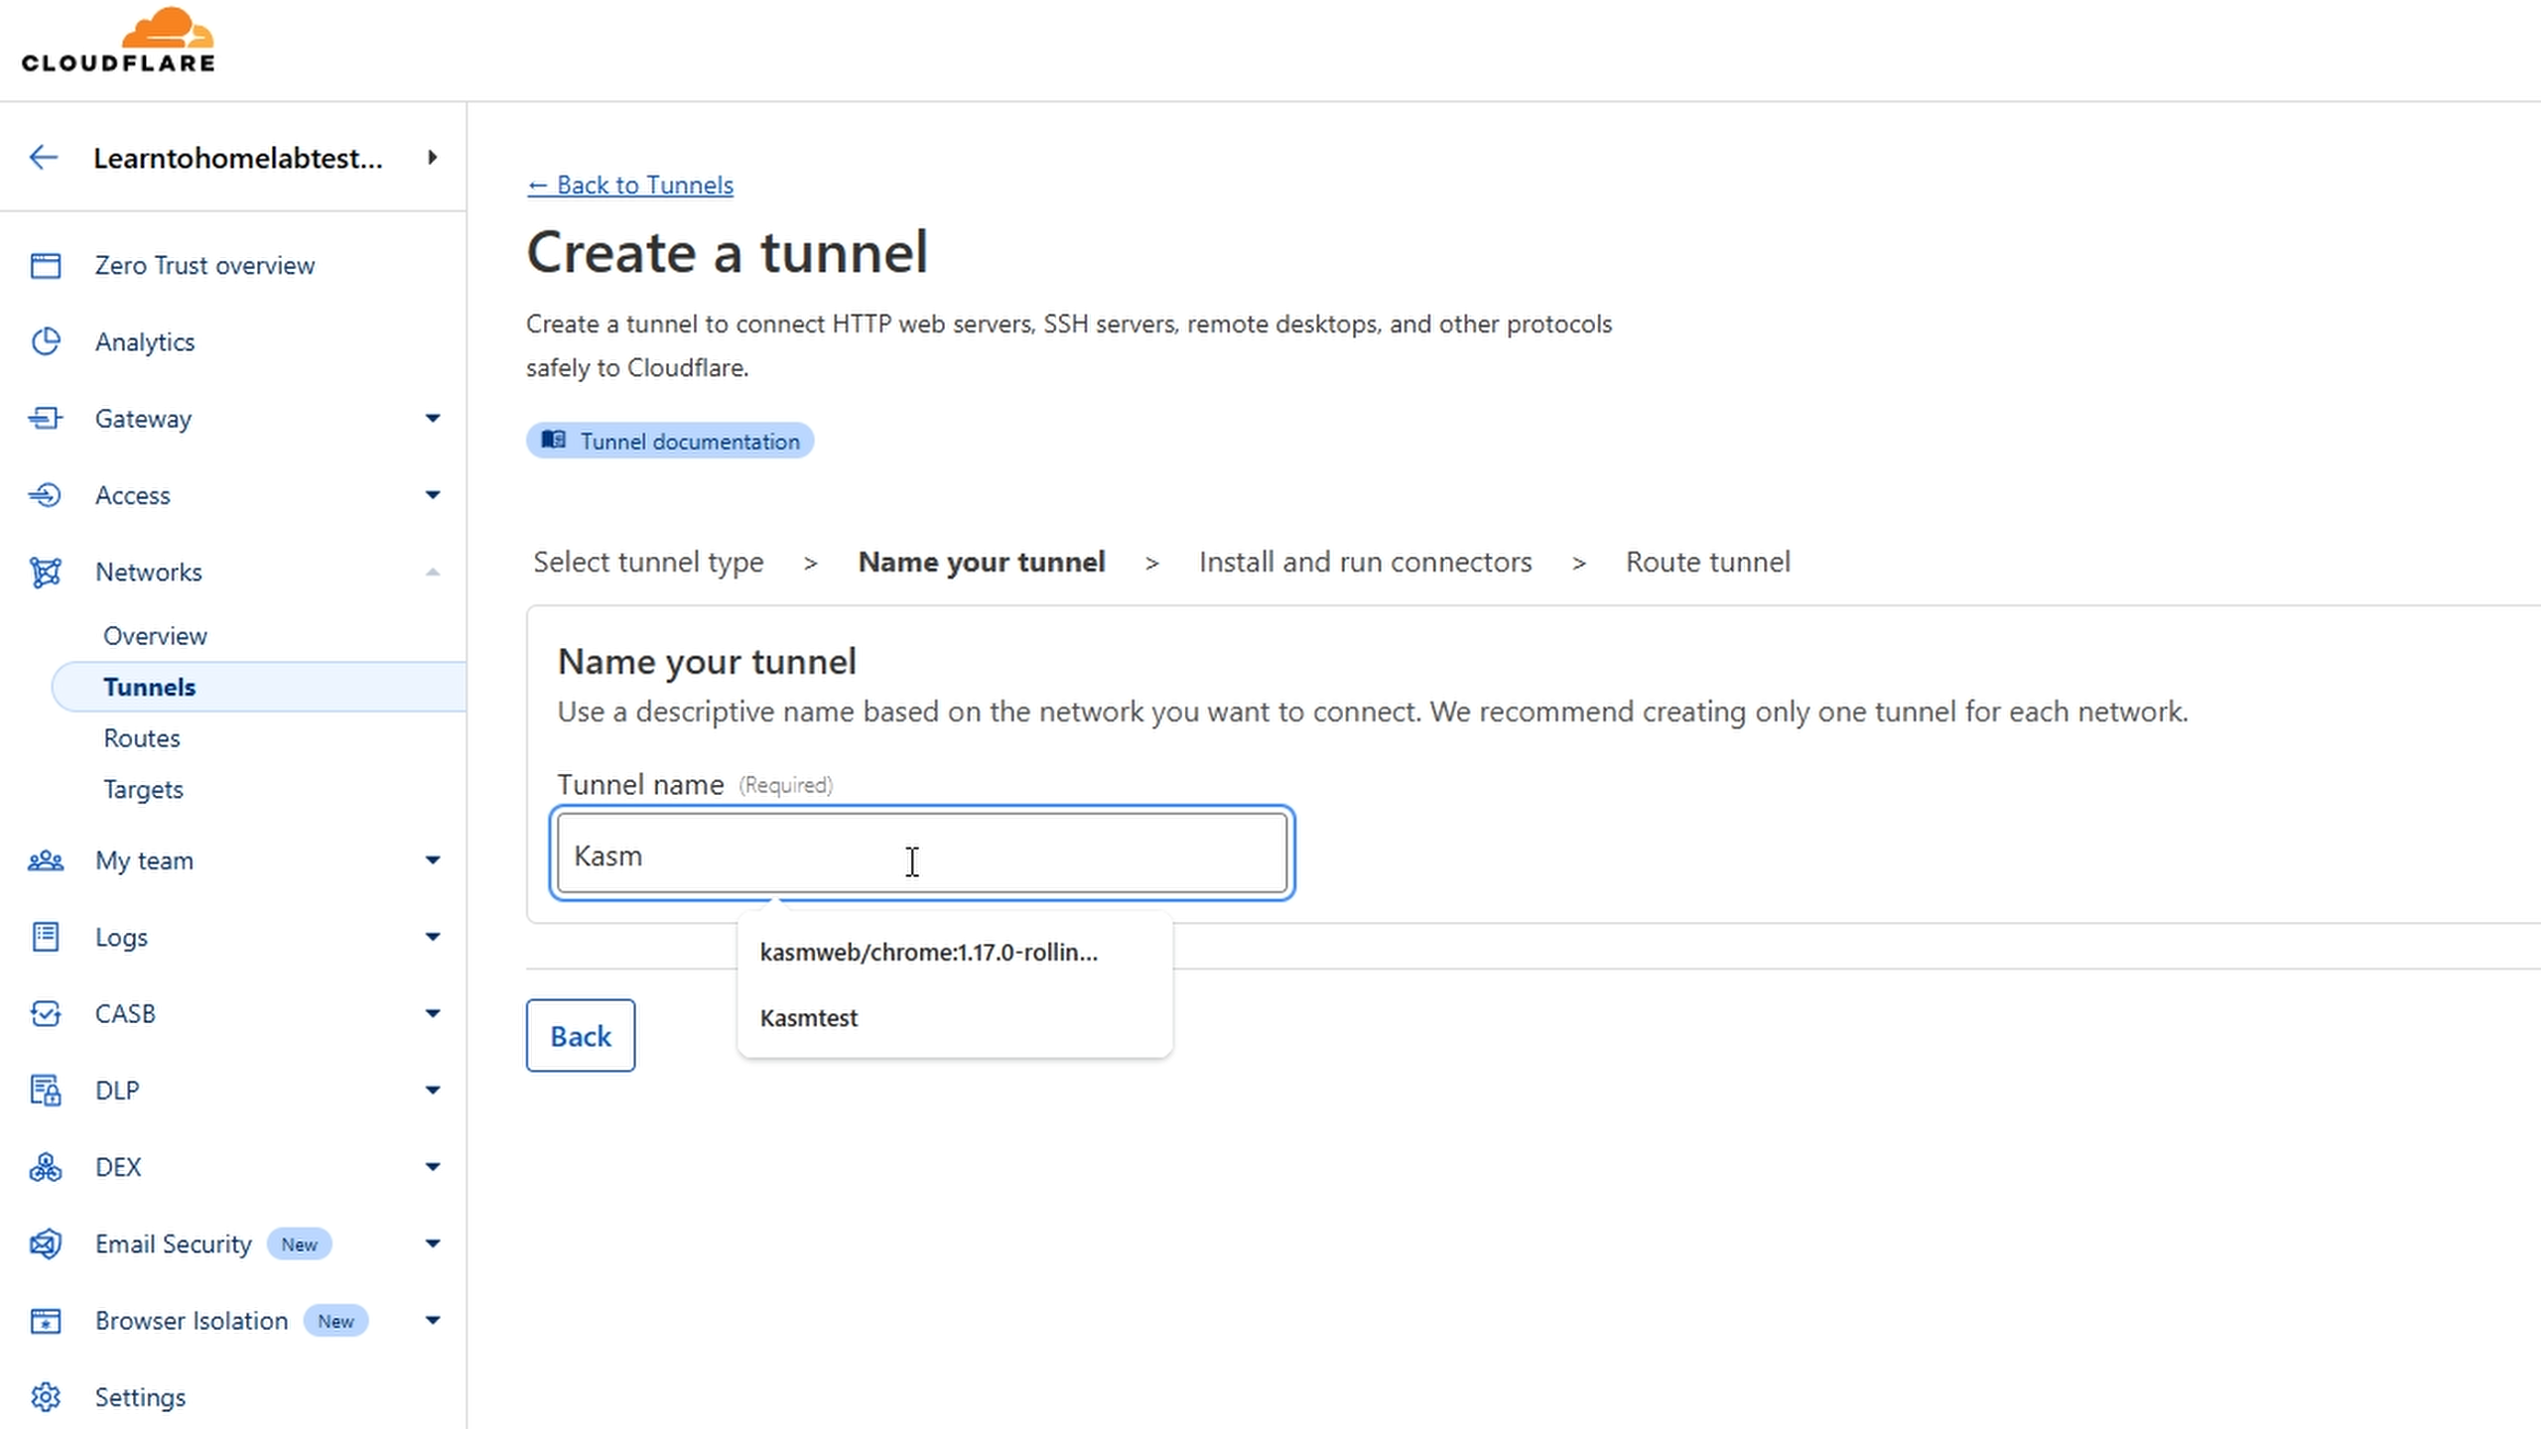Click the Cloudflare logo
The width and height of the screenshot is (2541, 1429).
coord(117,40)
